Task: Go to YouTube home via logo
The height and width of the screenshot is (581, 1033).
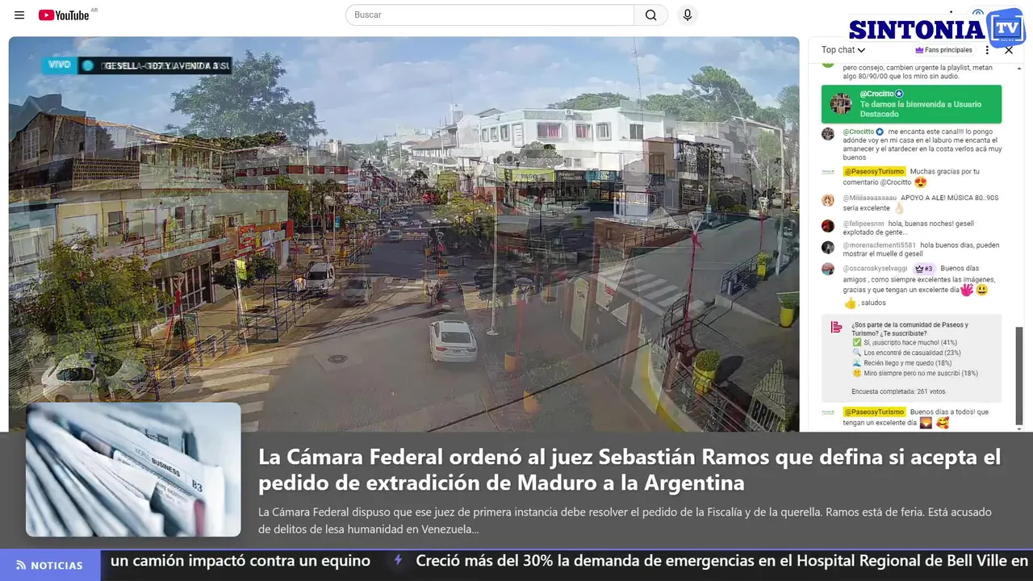Action: (64, 15)
